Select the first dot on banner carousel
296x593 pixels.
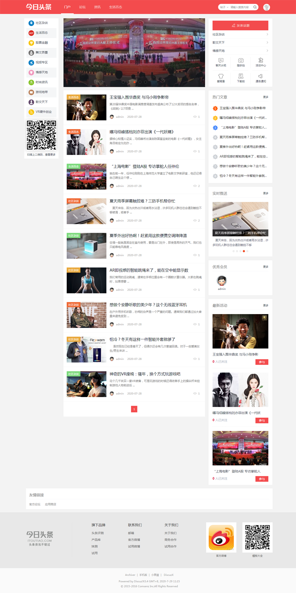123,82
